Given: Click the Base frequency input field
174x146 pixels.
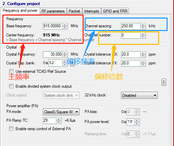Looking at the screenshot, I should [52, 26].
